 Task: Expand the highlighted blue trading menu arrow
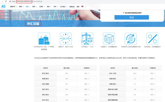pyautogui.click(x=30, y=6)
